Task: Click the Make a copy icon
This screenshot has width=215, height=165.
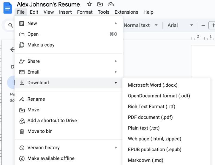Action: click(21, 45)
